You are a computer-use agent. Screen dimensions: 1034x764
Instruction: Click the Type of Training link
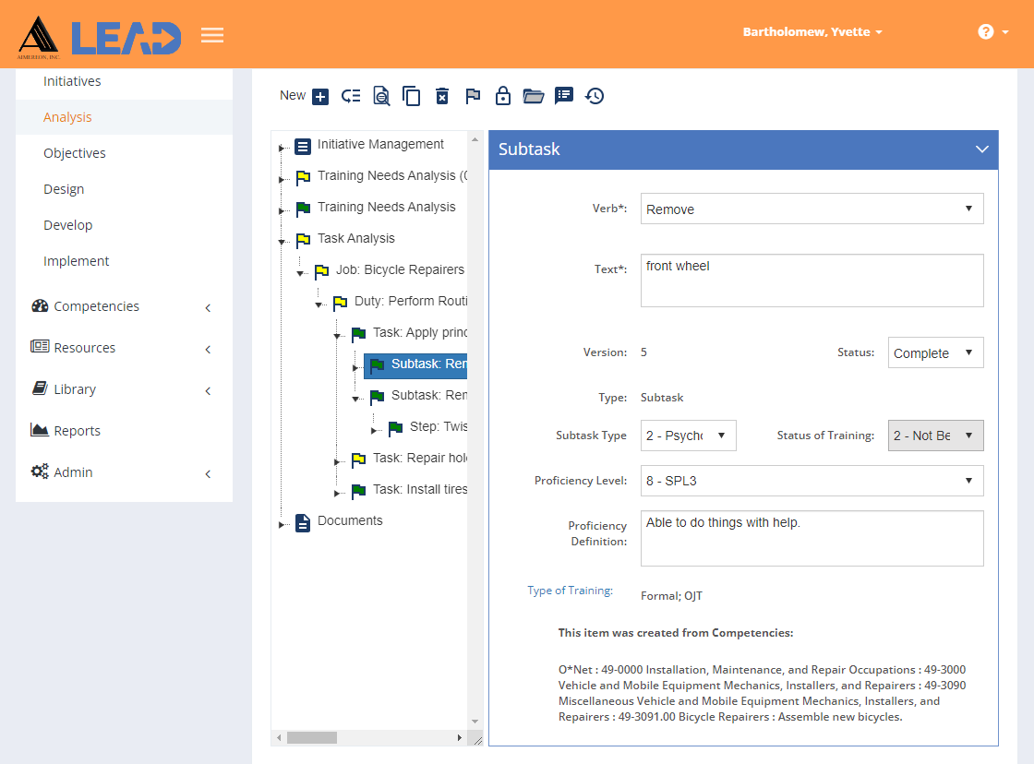570,591
